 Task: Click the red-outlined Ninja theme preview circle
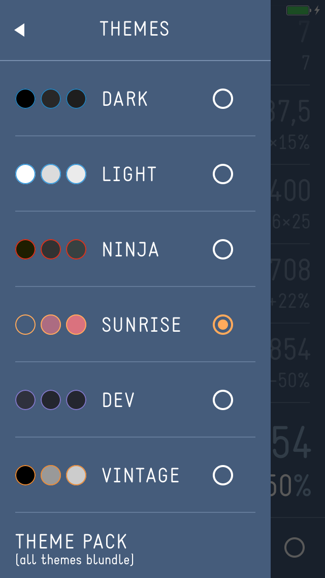25,249
